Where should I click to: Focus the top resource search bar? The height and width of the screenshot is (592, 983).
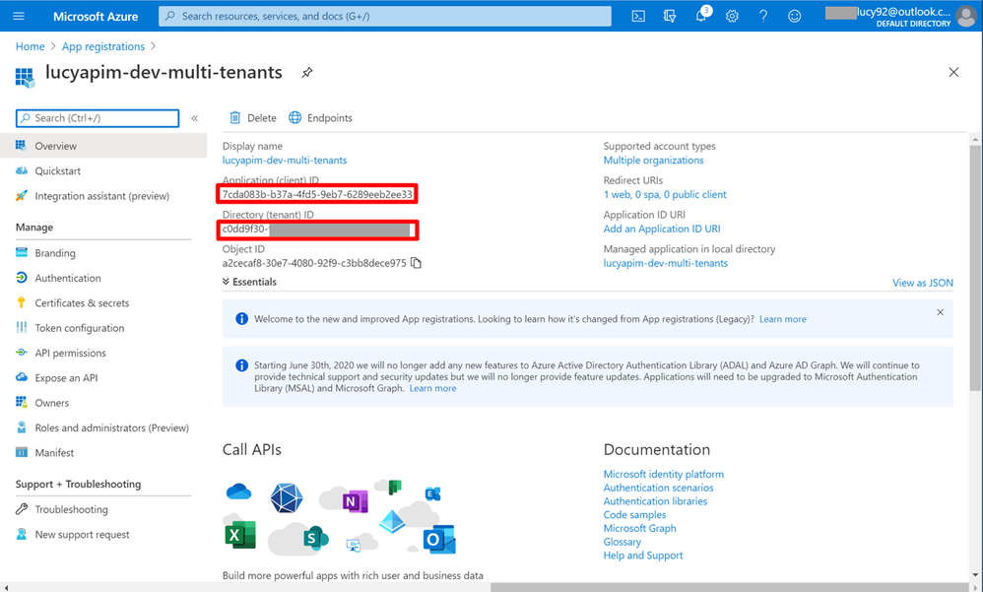(385, 17)
